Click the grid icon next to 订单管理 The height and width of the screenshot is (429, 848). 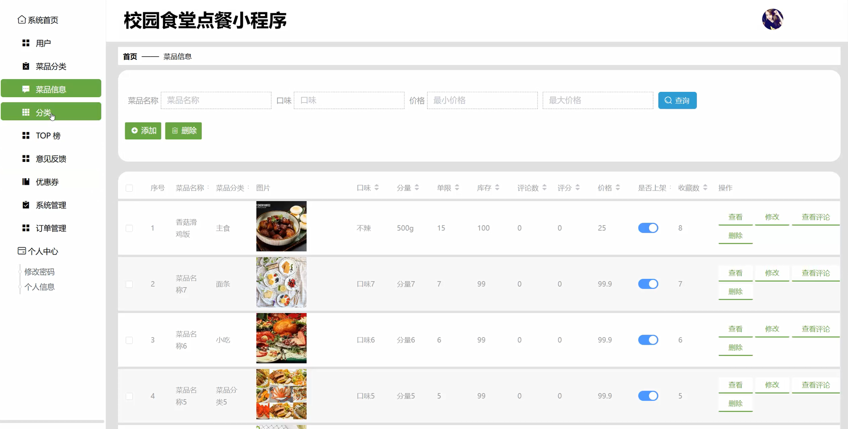point(26,228)
